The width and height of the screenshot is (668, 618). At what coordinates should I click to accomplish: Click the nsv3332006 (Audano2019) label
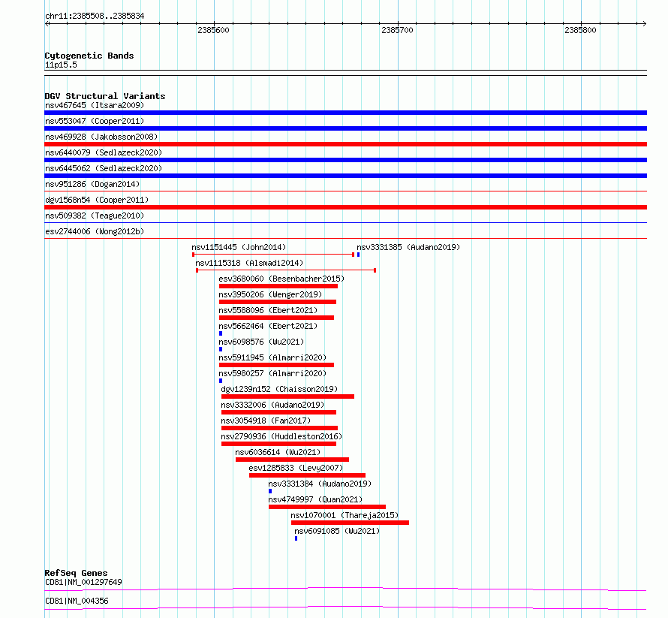click(272, 405)
